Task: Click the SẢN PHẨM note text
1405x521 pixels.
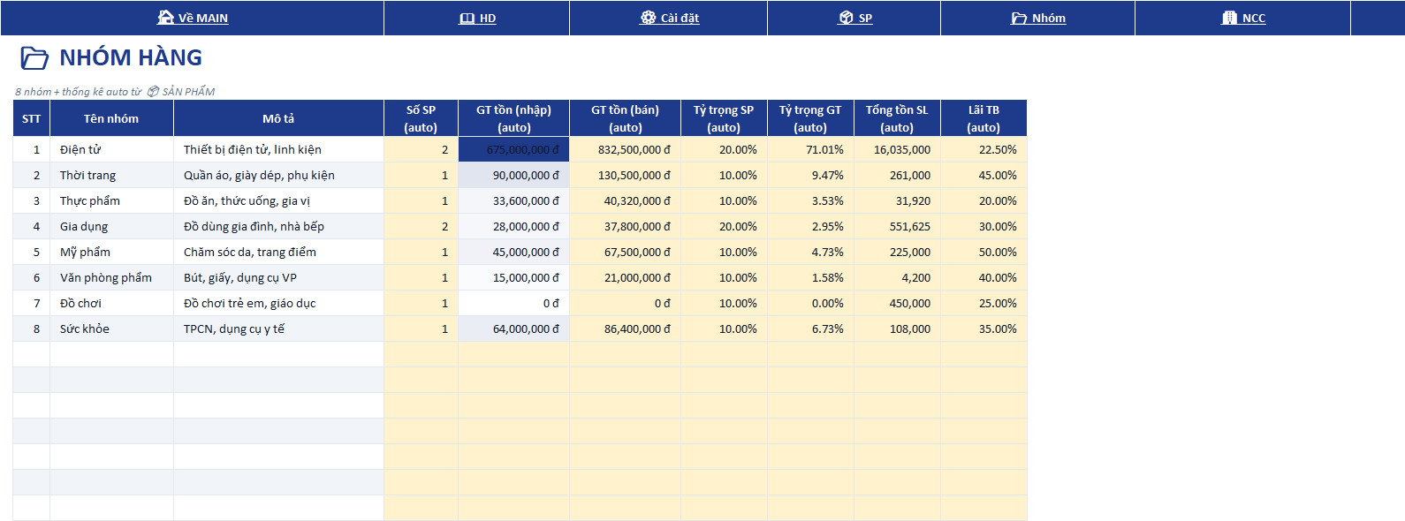Action: pos(188,92)
